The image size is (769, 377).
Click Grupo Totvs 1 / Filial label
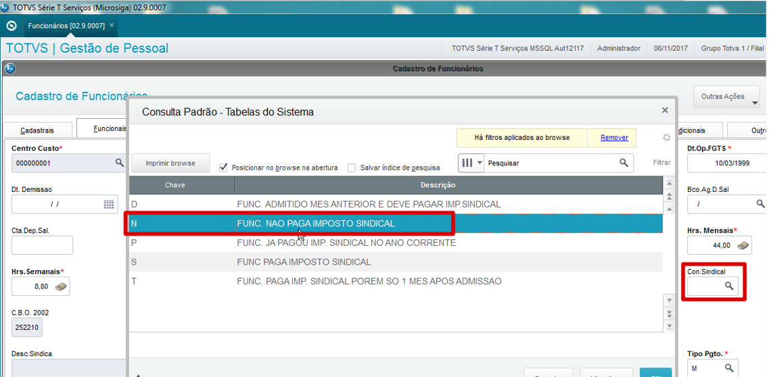(x=732, y=49)
